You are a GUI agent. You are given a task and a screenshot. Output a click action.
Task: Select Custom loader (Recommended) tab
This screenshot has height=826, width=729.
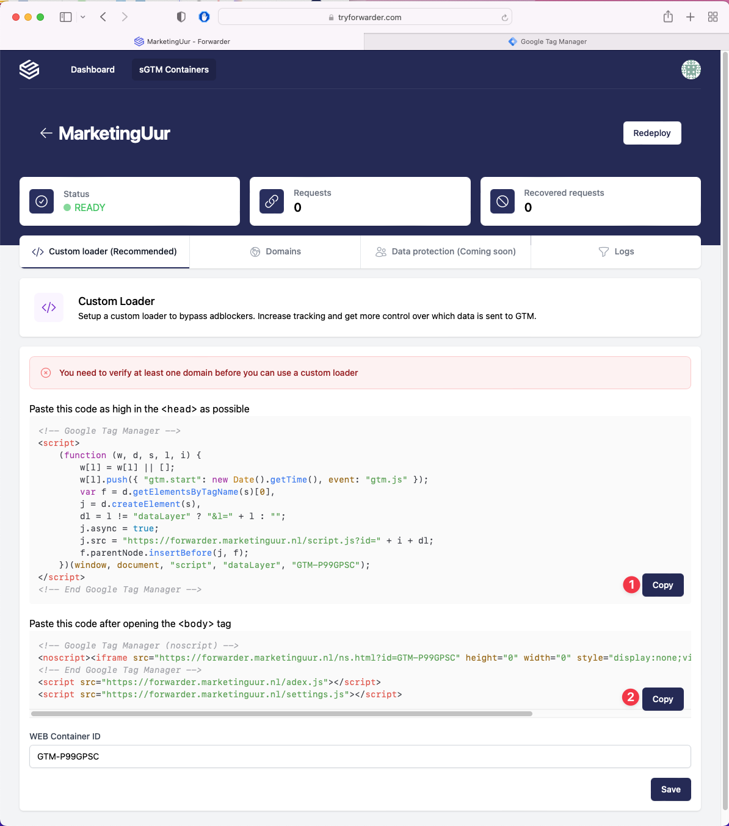104,251
